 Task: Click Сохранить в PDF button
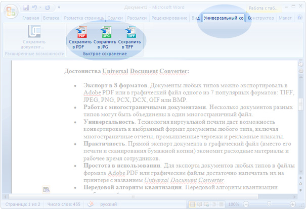(x=80, y=38)
